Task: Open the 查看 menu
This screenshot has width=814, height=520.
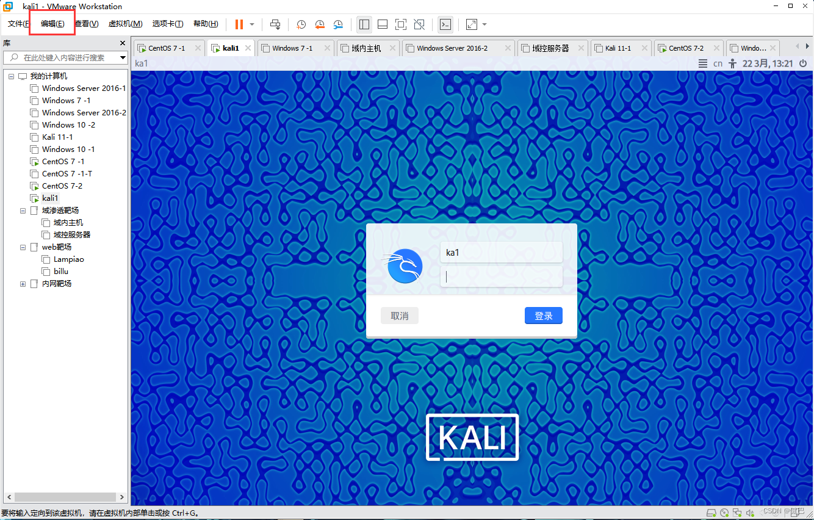Action: pyautogui.click(x=86, y=24)
